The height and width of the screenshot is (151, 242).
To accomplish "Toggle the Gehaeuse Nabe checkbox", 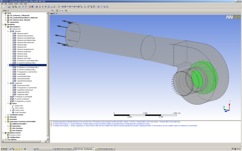I will pos(13,45).
